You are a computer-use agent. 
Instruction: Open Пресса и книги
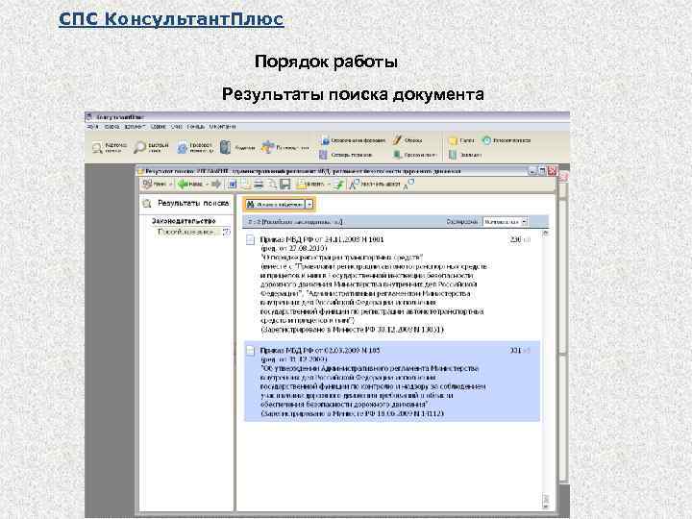tap(415, 155)
